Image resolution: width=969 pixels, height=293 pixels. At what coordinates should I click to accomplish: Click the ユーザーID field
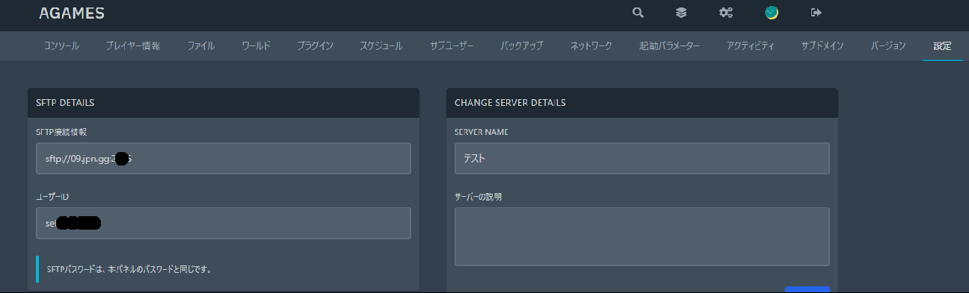pyautogui.click(x=224, y=223)
